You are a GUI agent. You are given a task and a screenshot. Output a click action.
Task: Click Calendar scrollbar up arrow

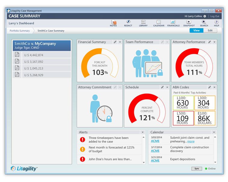point(215,137)
